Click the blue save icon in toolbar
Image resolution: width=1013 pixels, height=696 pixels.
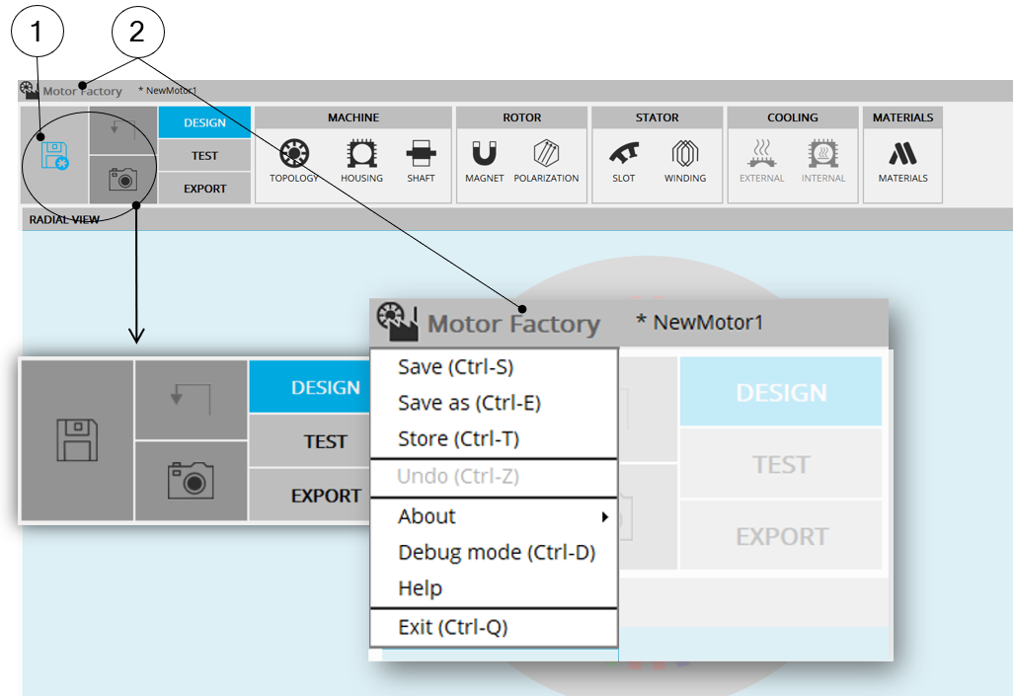point(54,156)
